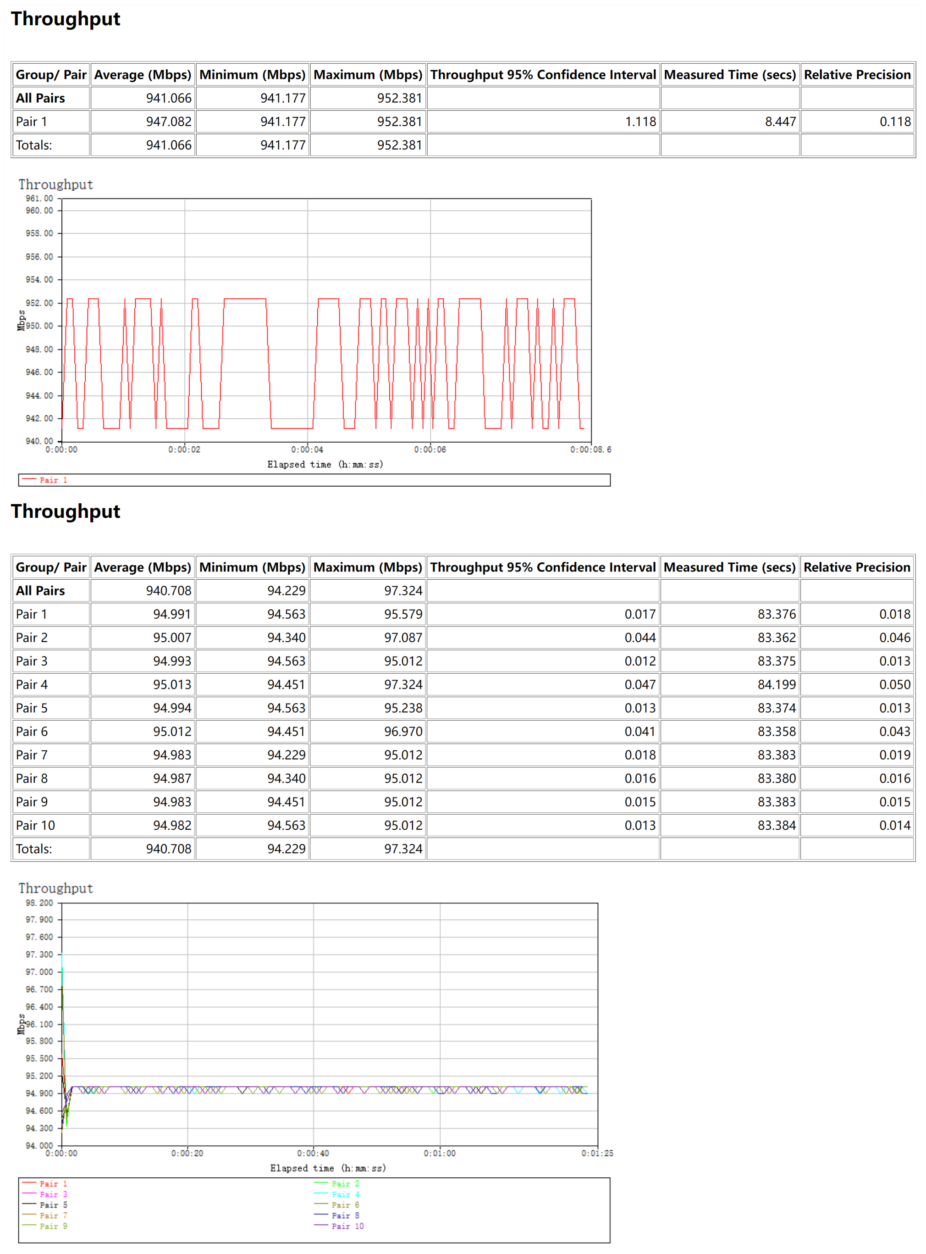Viewport: 926px width, 1254px height.
Task: Click the measured time 83.375
Action: tap(777, 661)
